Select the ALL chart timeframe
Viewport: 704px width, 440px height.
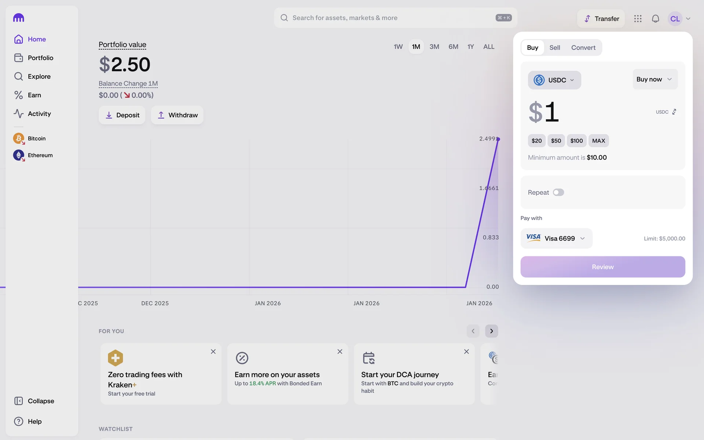pyautogui.click(x=488, y=47)
